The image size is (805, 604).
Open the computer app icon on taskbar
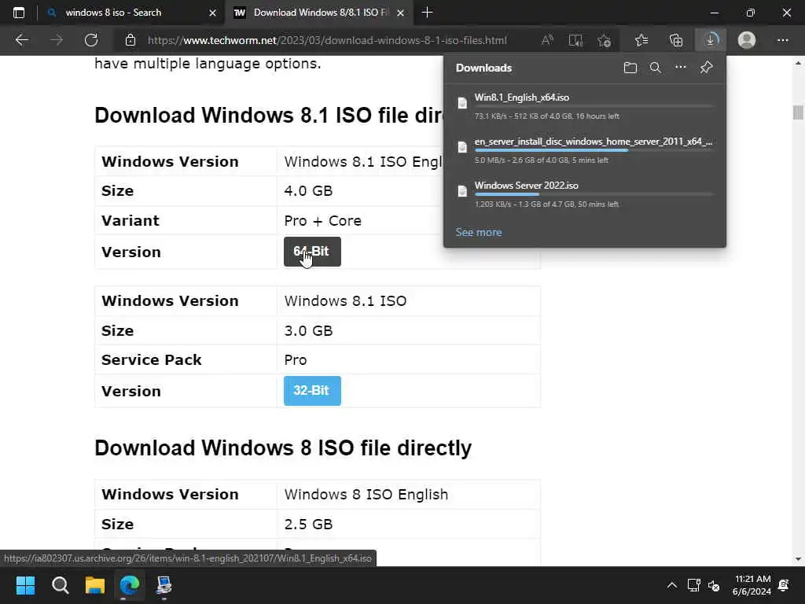click(x=164, y=585)
